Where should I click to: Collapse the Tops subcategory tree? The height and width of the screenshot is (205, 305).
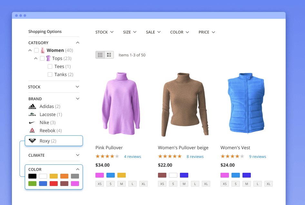tap(36, 58)
